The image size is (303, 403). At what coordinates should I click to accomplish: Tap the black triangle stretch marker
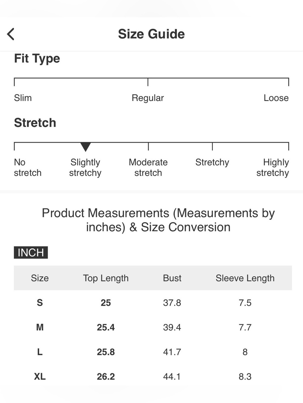[86, 147]
